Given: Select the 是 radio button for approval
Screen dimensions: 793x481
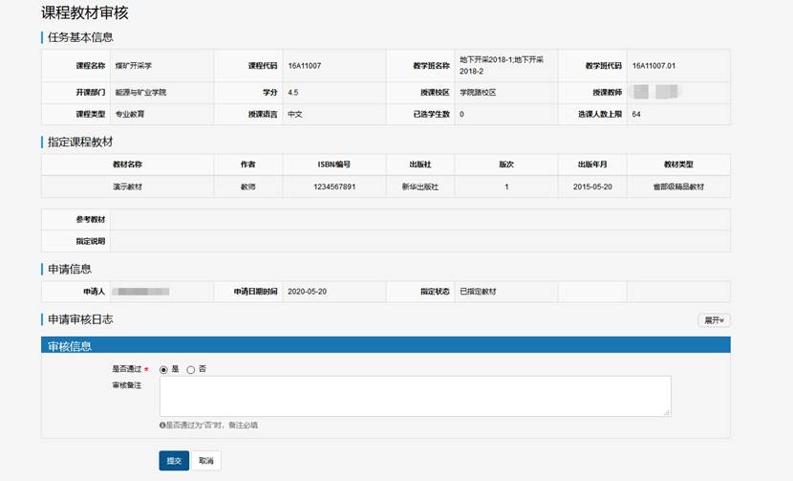Looking at the screenshot, I should (x=164, y=369).
